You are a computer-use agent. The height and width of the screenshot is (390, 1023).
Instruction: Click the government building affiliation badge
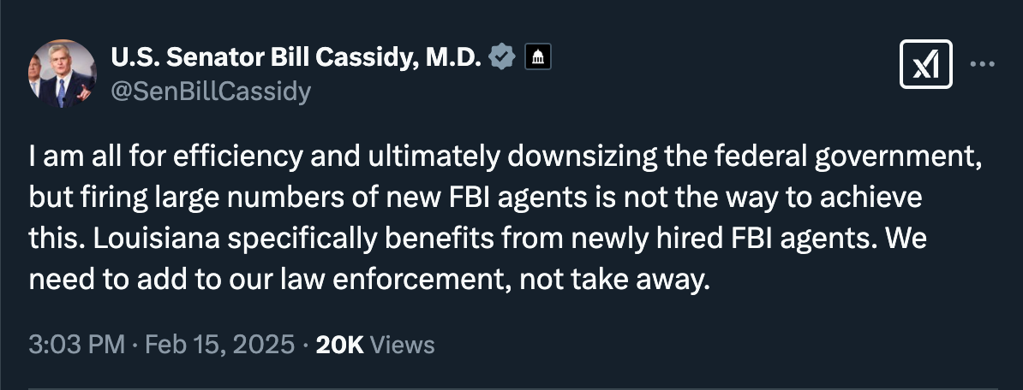click(x=536, y=57)
